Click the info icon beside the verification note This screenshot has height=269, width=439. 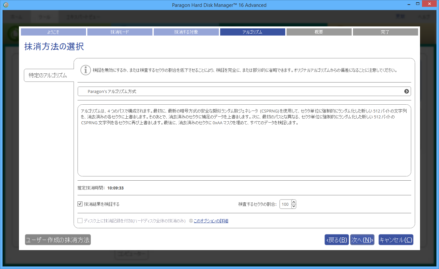point(86,70)
